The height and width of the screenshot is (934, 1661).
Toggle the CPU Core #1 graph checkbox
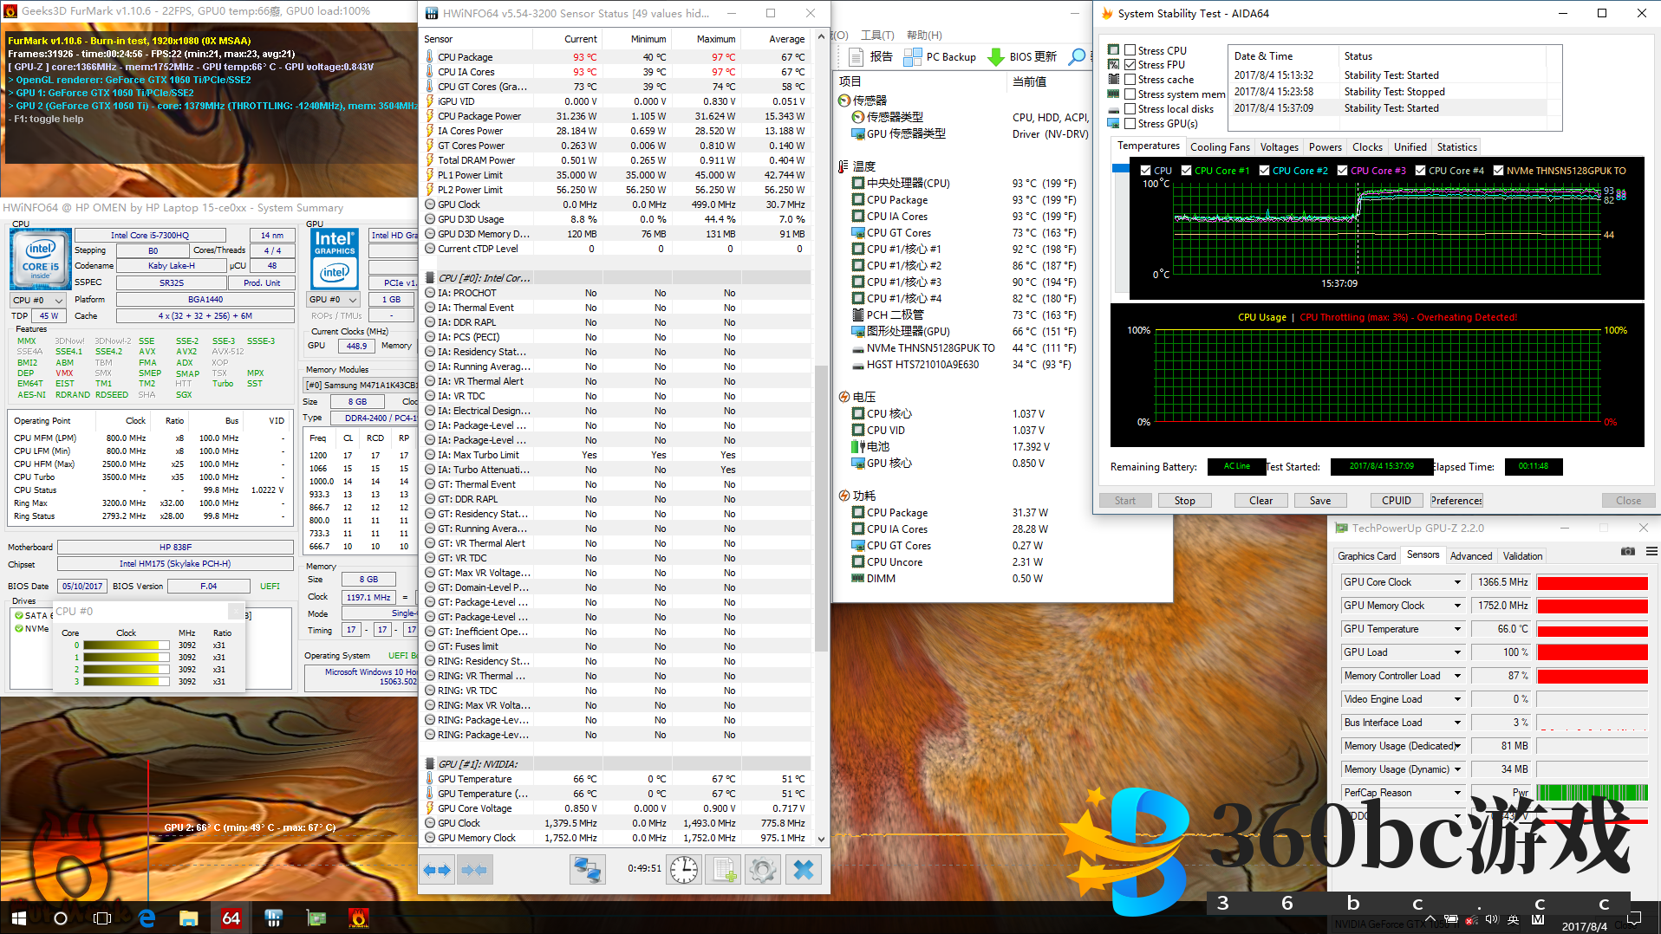(1187, 171)
